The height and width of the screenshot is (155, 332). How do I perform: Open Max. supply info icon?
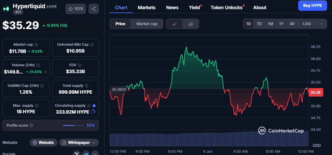(37, 105)
